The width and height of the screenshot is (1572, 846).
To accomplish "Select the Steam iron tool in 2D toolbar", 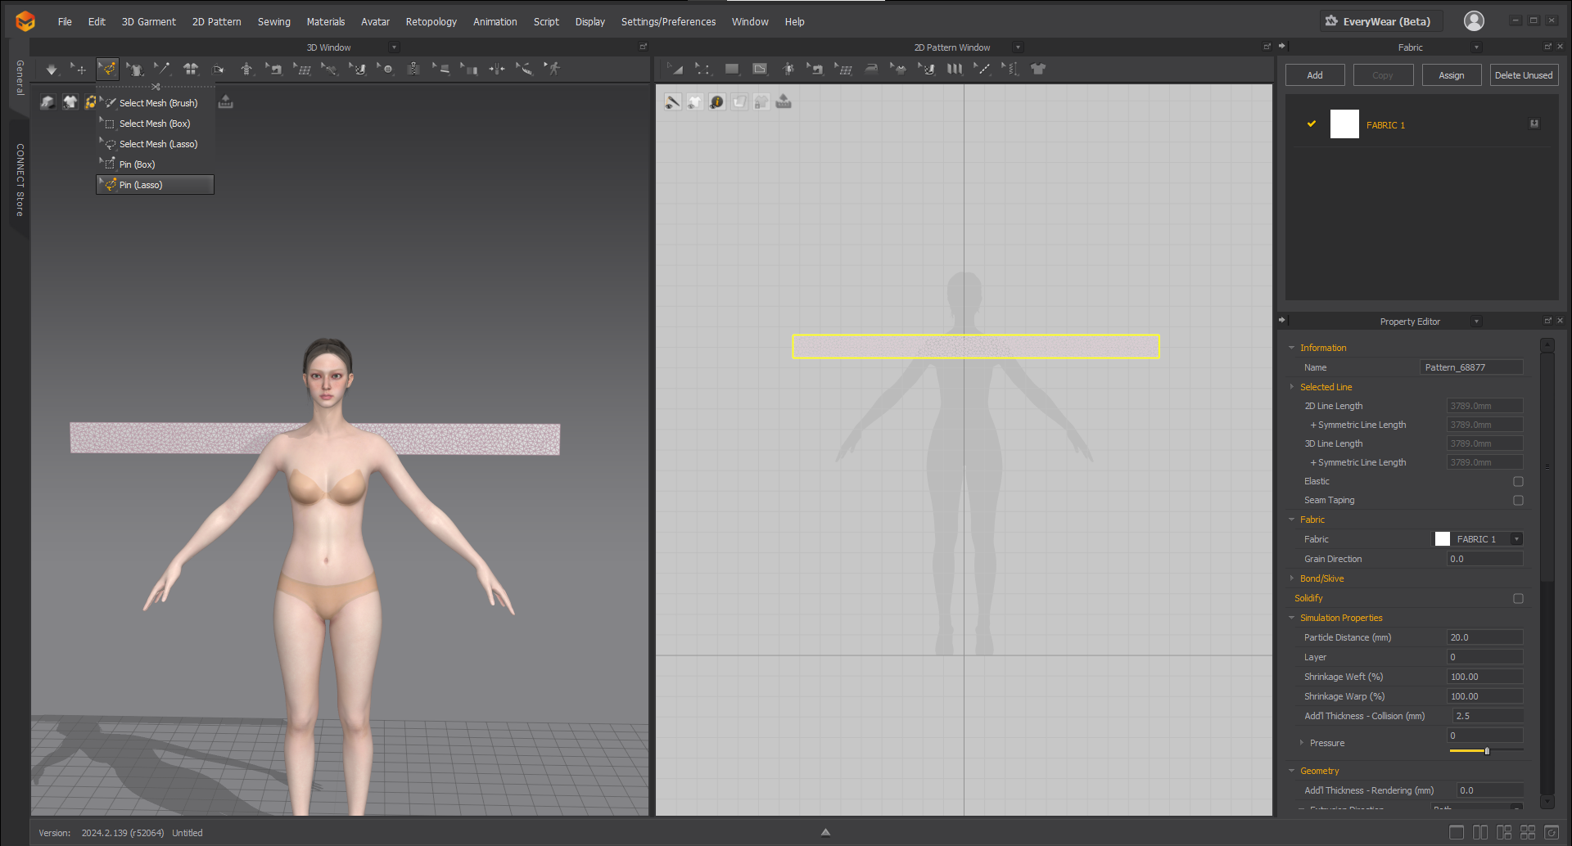I will pyautogui.click(x=871, y=70).
